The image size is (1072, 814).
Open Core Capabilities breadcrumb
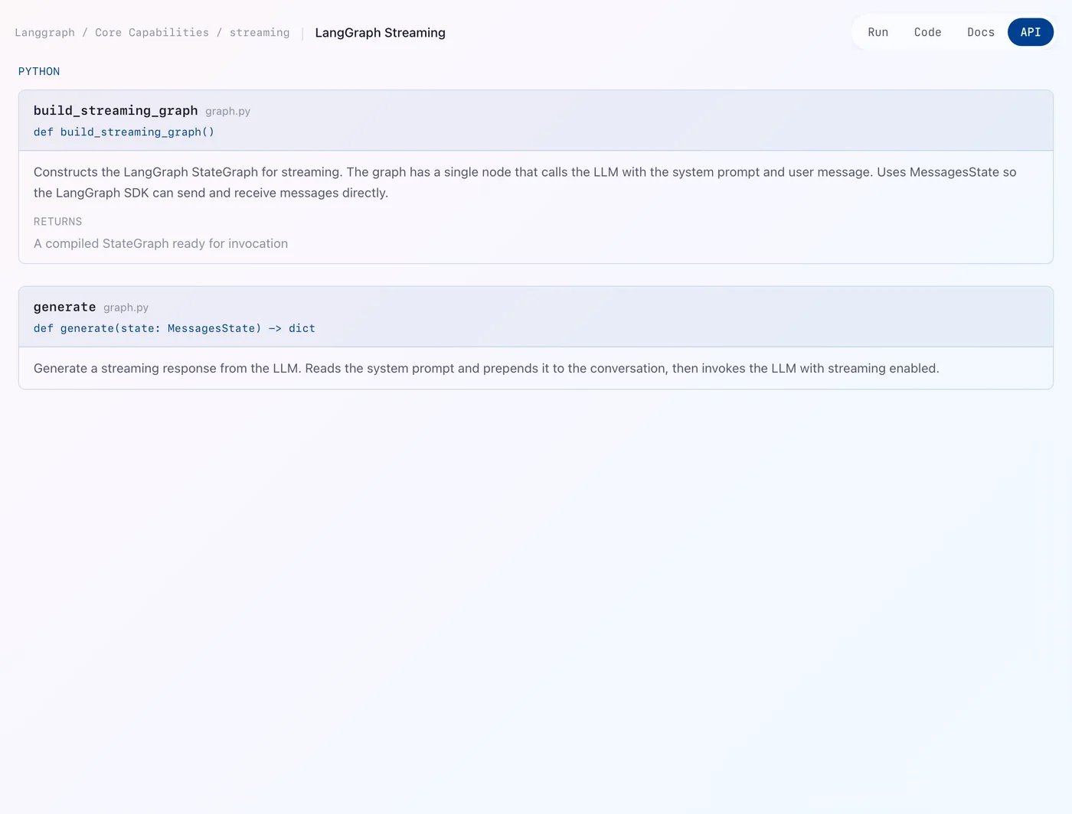point(152,32)
